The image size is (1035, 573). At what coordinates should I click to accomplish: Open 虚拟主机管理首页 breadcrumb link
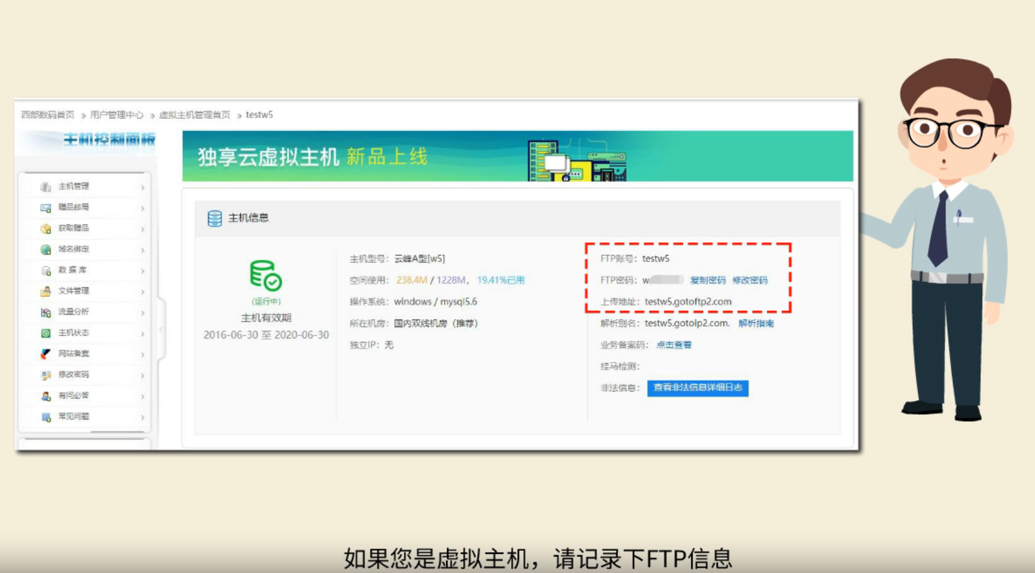click(194, 115)
